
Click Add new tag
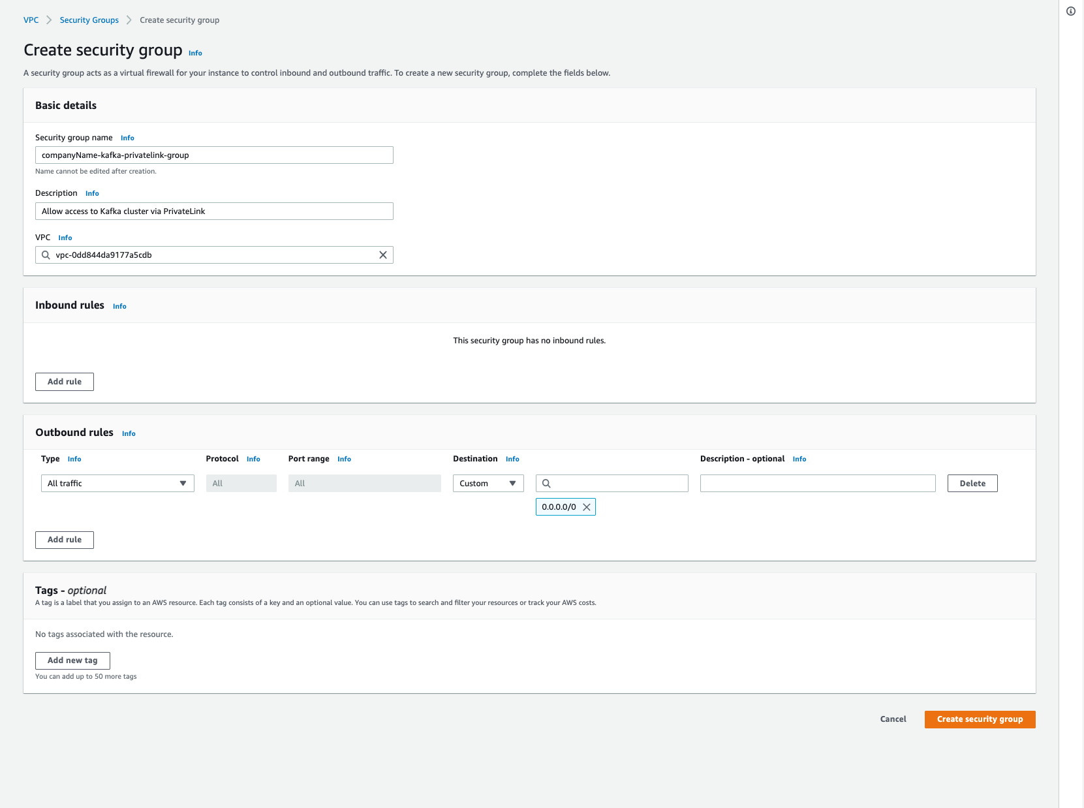72,660
